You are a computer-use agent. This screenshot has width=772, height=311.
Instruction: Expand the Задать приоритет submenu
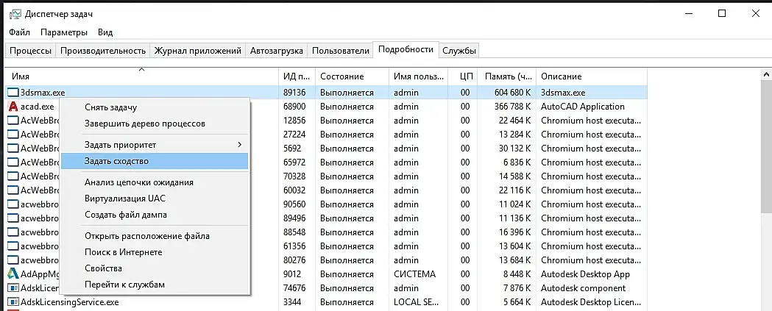[155, 145]
